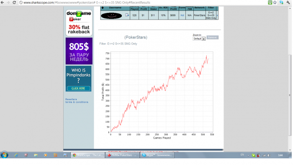Click the export icon beside username
This screenshot has height=165, width=293.
(127, 15)
